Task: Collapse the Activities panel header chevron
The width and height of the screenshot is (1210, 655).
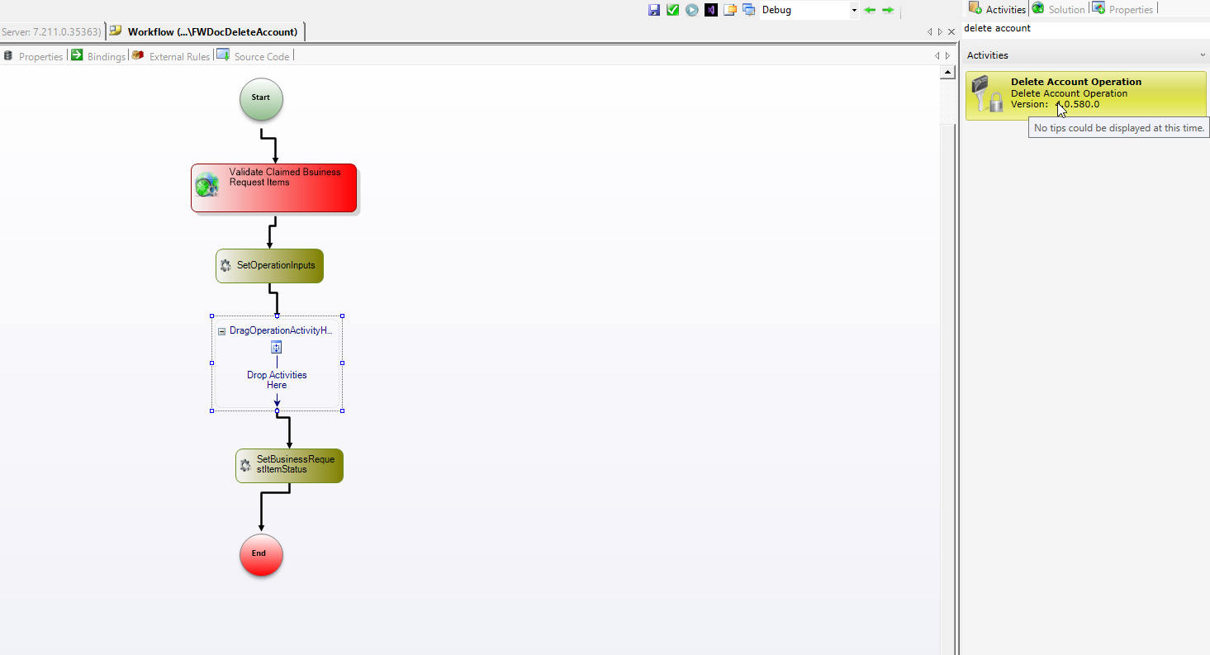Action: 1203,55
